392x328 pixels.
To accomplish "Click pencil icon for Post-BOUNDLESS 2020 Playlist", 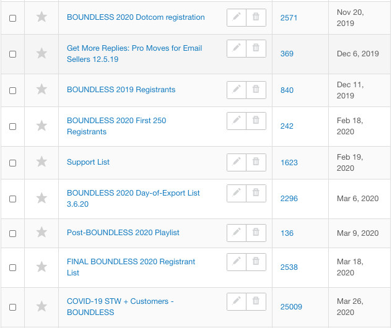I will tap(237, 233).
